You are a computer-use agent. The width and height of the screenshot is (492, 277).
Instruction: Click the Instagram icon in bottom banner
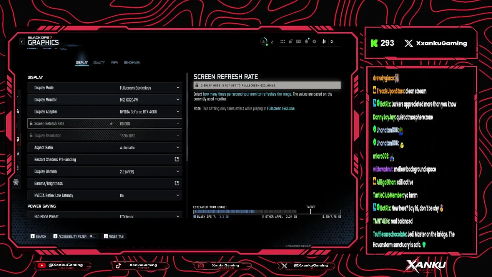click(x=201, y=265)
